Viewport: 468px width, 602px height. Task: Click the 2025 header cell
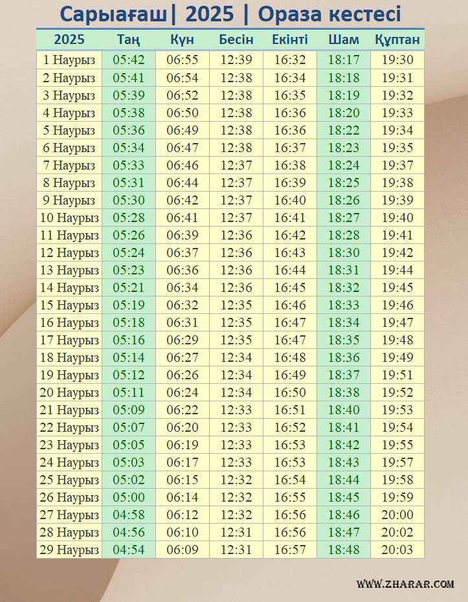coord(69,39)
